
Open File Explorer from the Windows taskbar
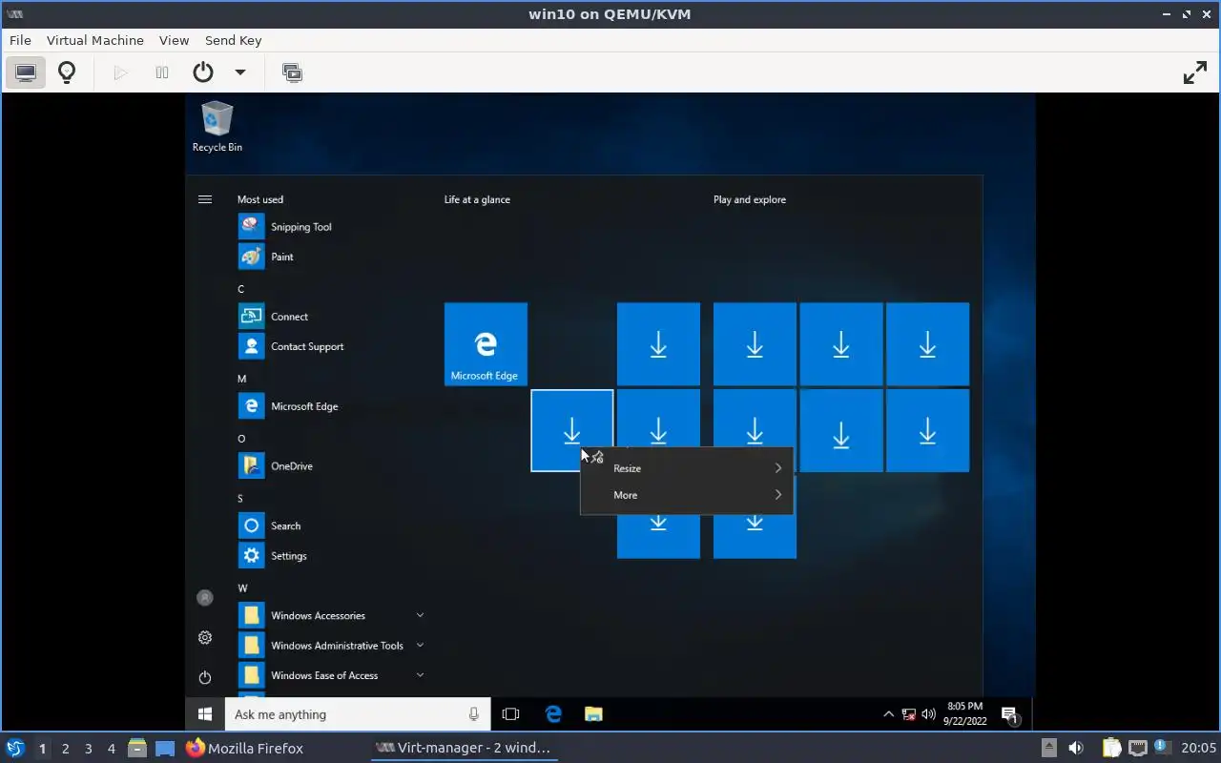point(593,714)
